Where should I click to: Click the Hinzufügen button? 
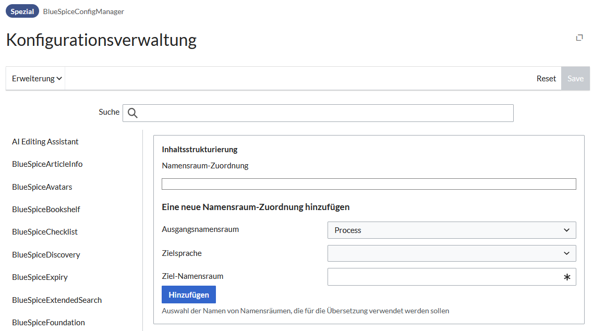(189, 295)
